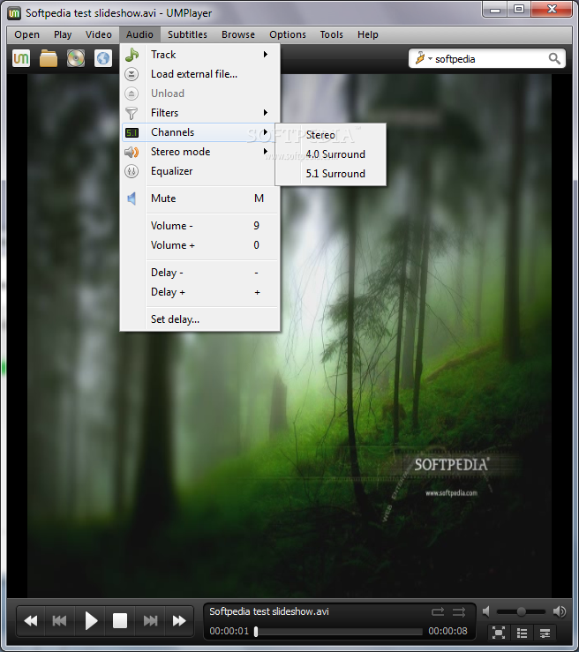Choose Delay + menu entry

click(x=200, y=292)
